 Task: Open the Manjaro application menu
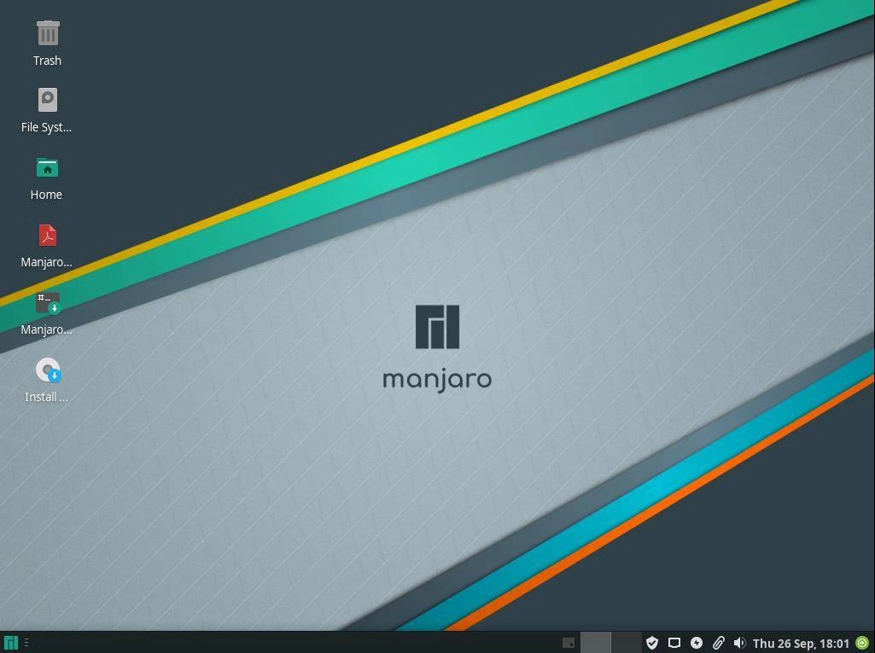10,643
